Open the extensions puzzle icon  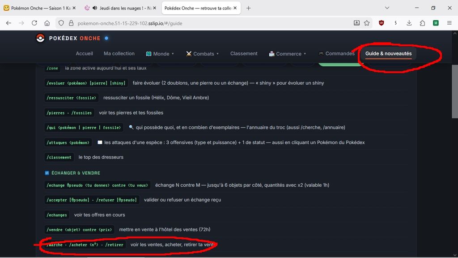(422, 23)
